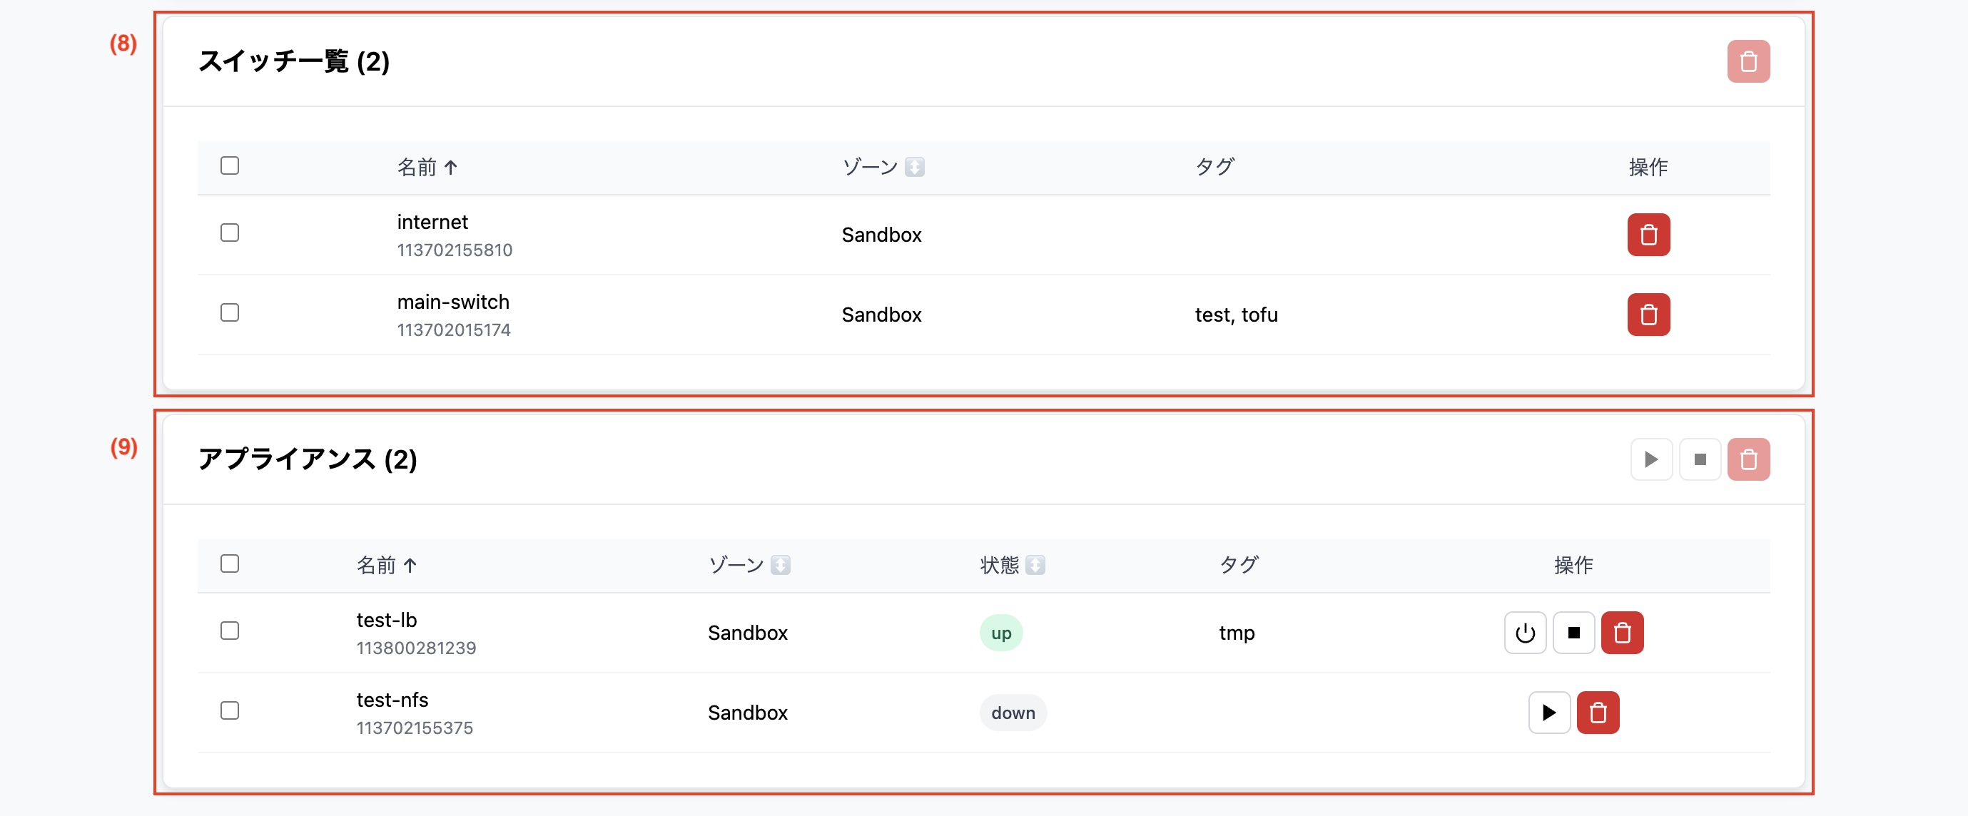
Task: Select all switches with header checkbox
Action: (229, 165)
